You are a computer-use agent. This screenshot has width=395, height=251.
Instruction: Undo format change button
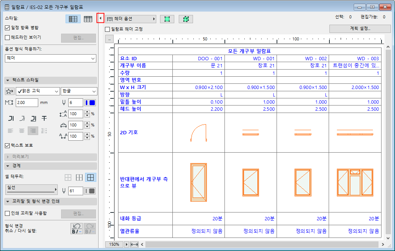pyautogui.click(x=77, y=229)
